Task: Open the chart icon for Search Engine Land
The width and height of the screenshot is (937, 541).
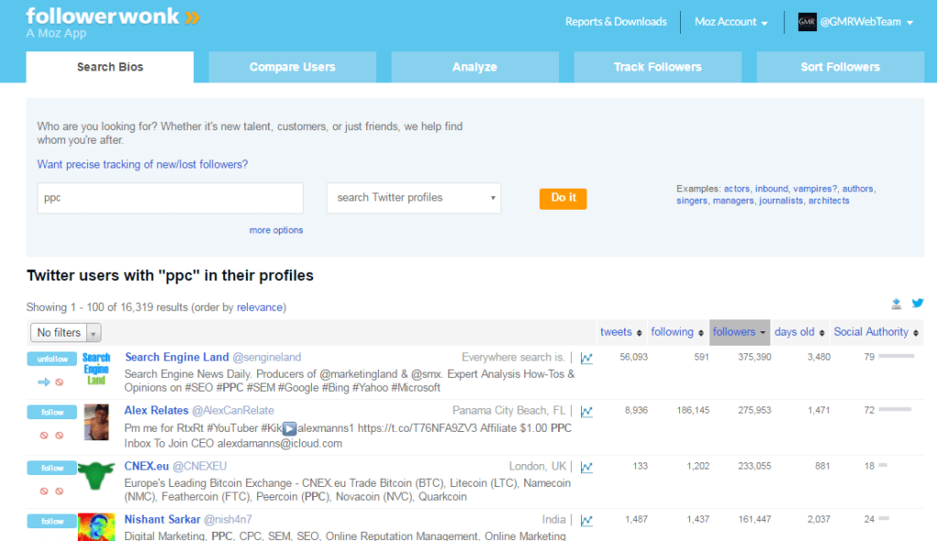Action: (587, 358)
